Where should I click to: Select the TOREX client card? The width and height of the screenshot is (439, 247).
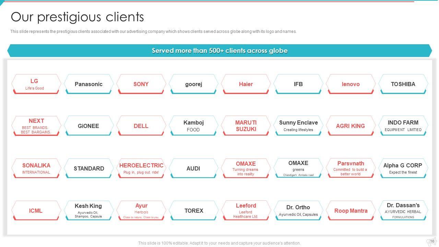(193, 211)
